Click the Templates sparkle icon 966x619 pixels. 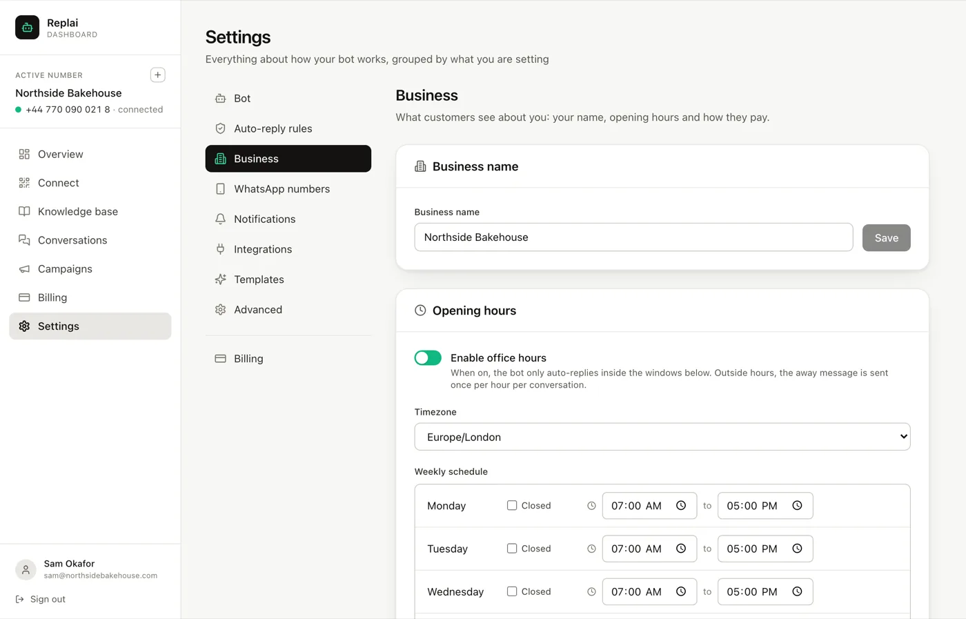(220, 279)
